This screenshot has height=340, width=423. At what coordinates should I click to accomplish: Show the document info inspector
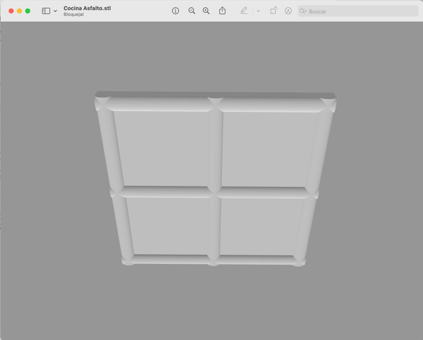[x=176, y=11]
